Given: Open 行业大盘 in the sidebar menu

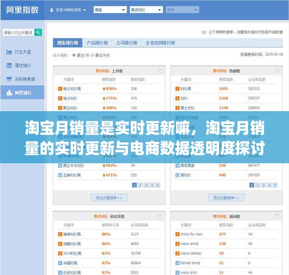Looking at the screenshot, I should click(23, 52).
